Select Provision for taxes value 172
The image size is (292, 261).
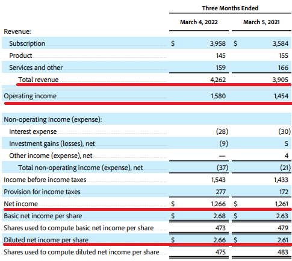point(284,192)
